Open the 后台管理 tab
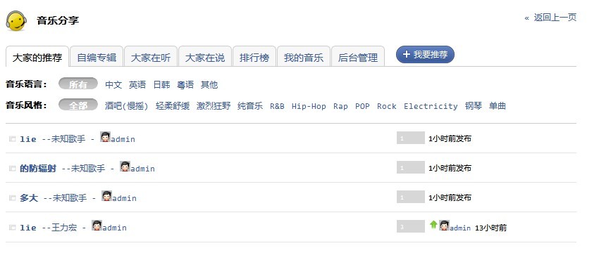The height and width of the screenshot is (260, 599). coord(357,57)
